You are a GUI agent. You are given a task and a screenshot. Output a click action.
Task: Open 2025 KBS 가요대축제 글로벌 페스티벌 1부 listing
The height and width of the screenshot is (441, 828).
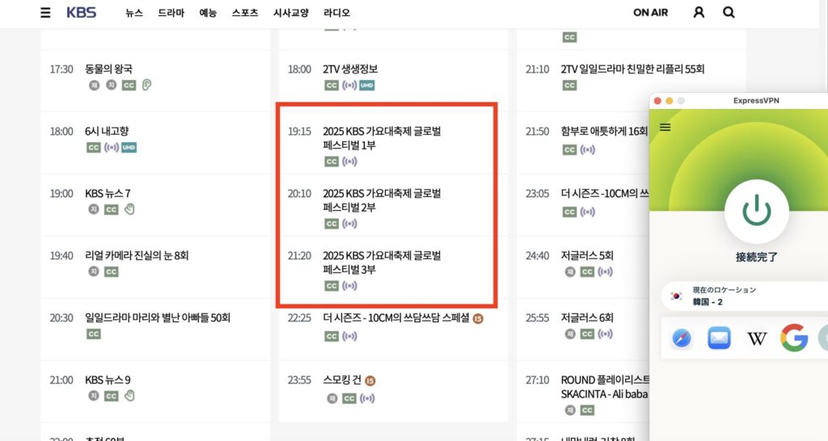(381, 138)
